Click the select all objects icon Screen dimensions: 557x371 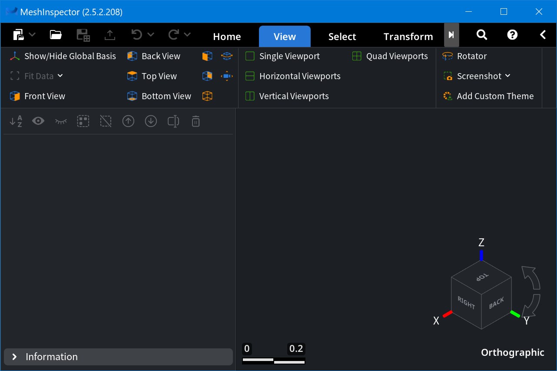coord(83,121)
